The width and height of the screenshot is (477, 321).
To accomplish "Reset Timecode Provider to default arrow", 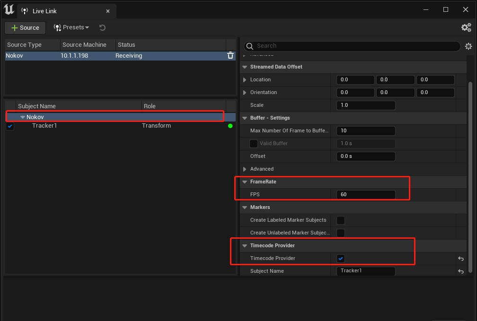I will [461, 259].
